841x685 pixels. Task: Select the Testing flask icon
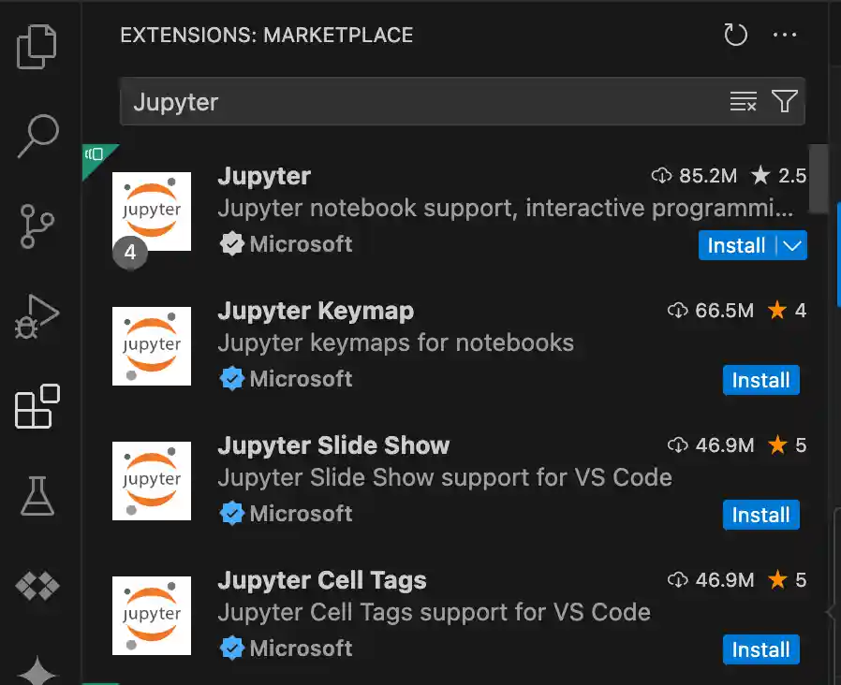(37, 496)
